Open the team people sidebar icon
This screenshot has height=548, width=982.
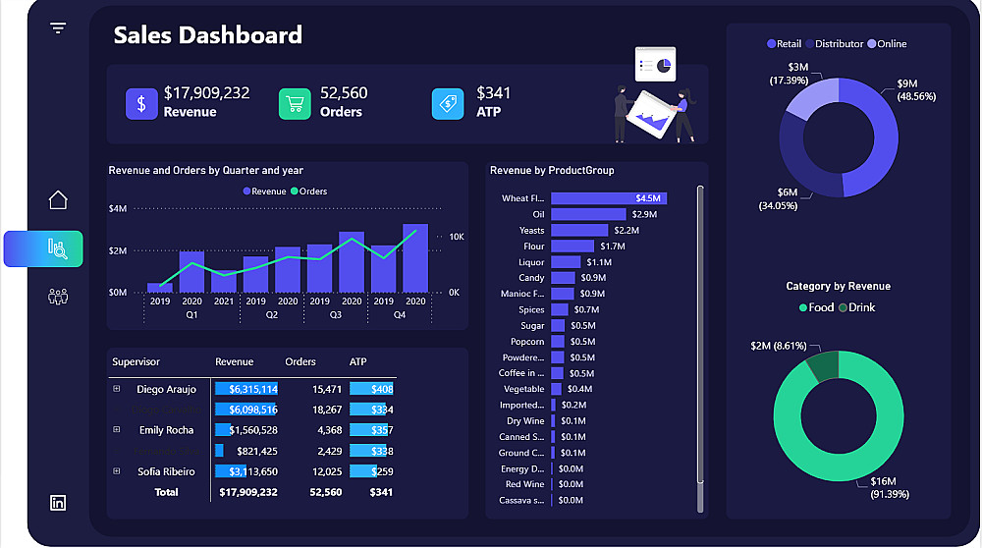[x=58, y=296]
